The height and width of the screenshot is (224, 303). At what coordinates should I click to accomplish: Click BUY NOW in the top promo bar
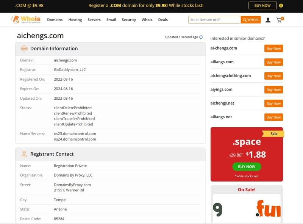point(262,5)
